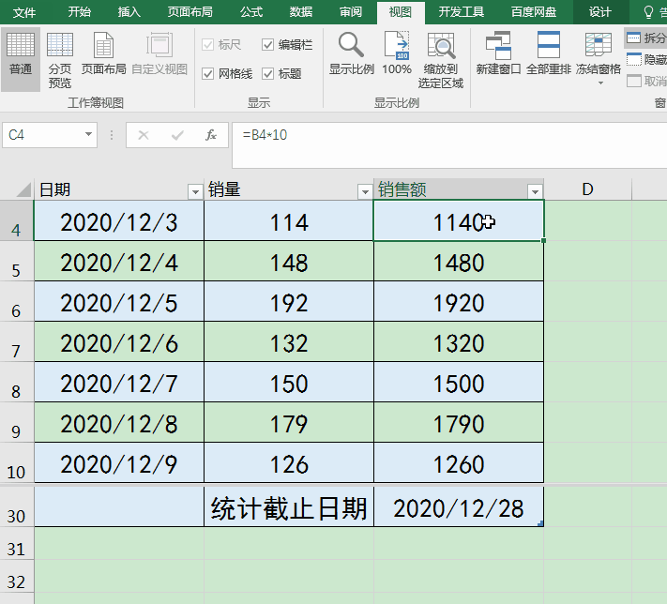Select sales amount cell 1500
The width and height of the screenshot is (667, 604).
click(x=459, y=383)
